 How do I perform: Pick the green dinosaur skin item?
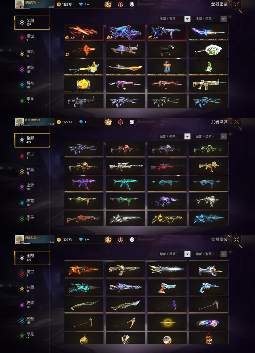(x=209, y=67)
